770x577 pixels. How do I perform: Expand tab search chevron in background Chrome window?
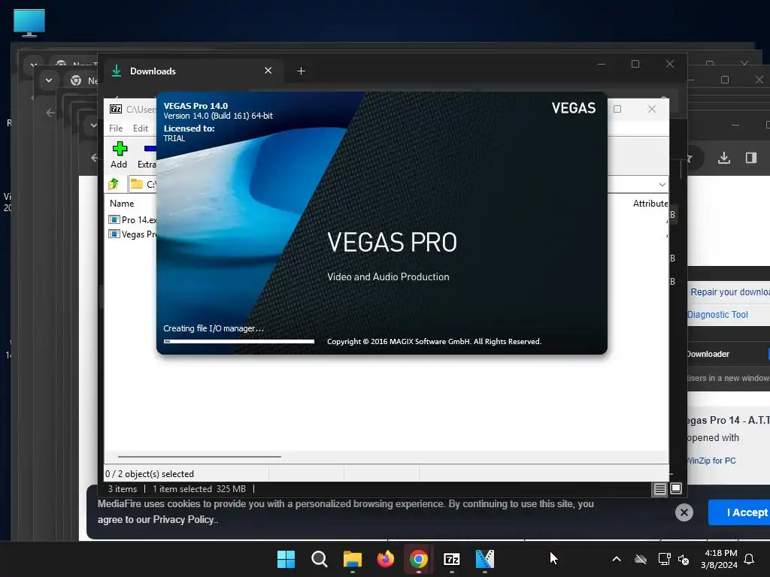tap(49, 80)
